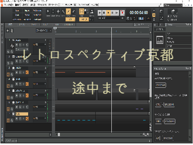193x145 pixels.
Task: Click the project artwork thumbnail
Action: [160, 40]
